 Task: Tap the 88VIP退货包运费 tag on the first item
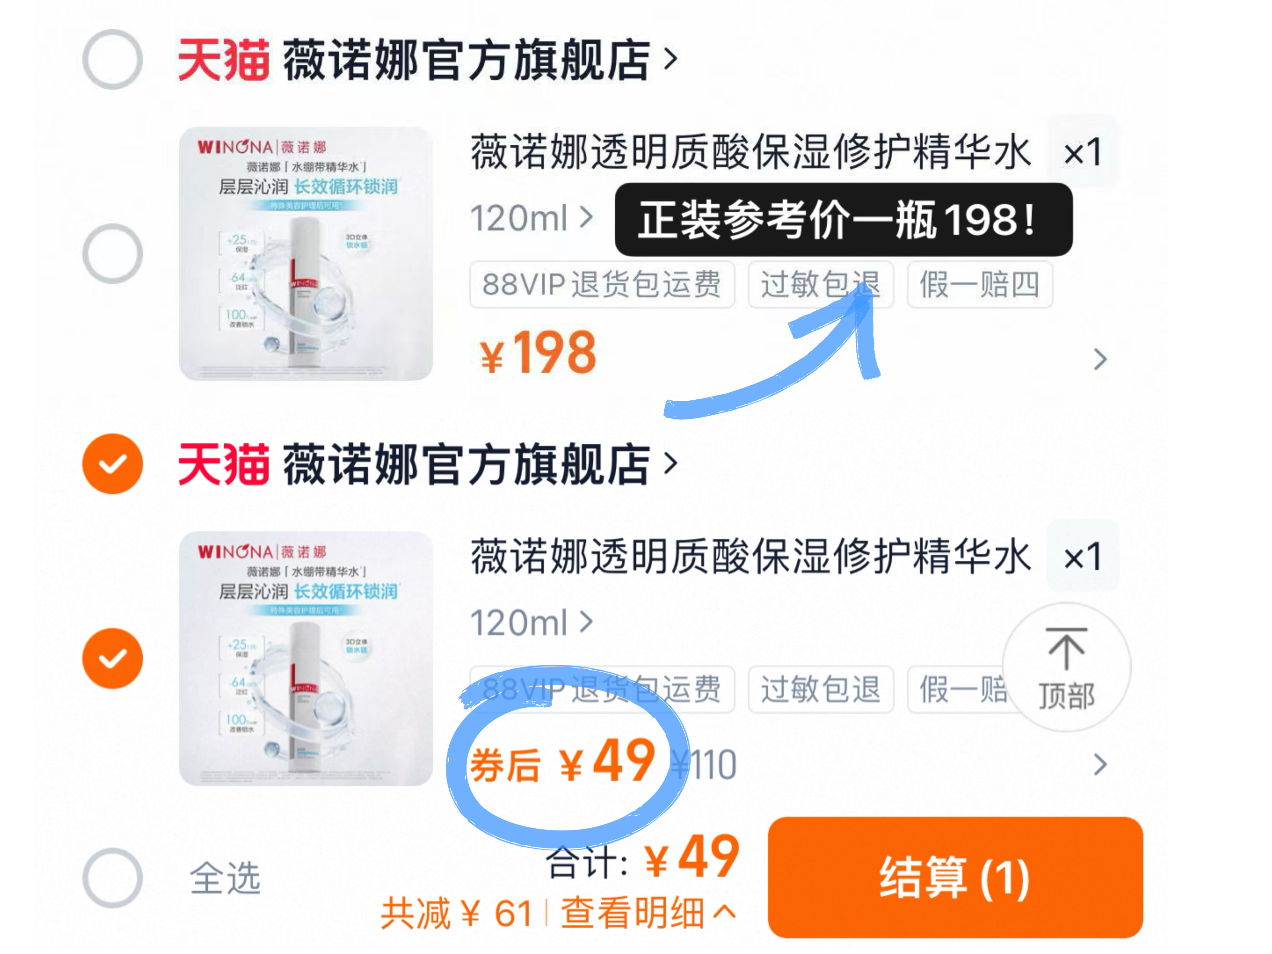click(x=602, y=285)
